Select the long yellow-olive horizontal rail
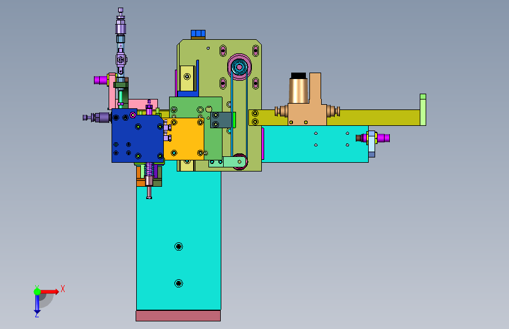This screenshot has height=329, width=509. [373, 118]
